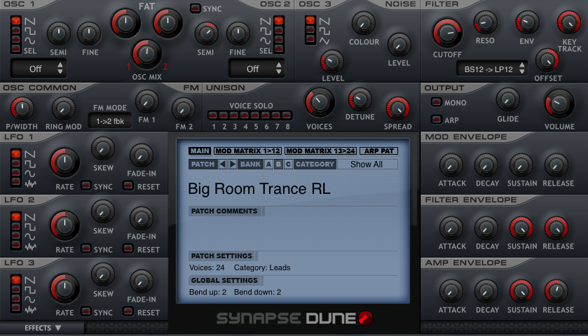Click the output GLIDE knob

[507, 100]
